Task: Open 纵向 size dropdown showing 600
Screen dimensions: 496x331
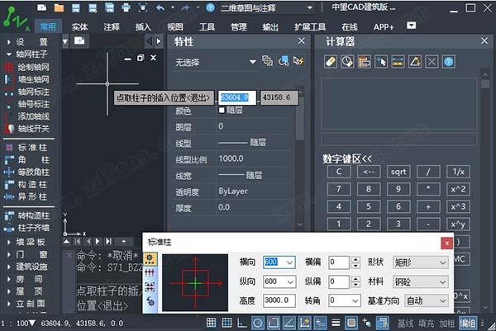Action: point(290,281)
